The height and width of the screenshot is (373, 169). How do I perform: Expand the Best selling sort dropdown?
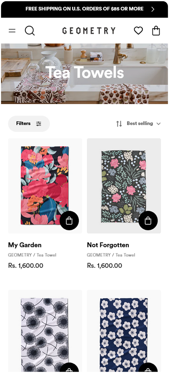click(159, 124)
